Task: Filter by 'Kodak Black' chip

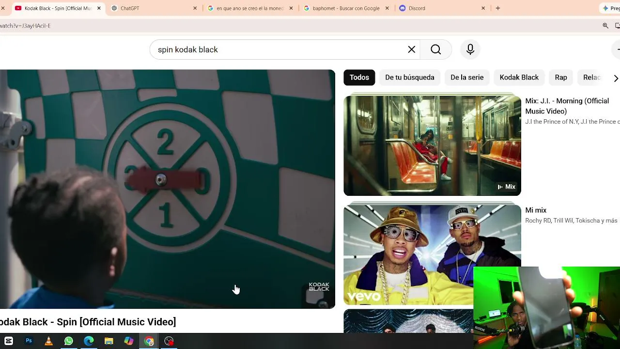Action: tap(519, 78)
